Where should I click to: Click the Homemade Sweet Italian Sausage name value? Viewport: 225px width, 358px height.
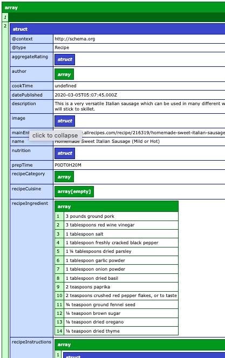[x=107, y=141]
